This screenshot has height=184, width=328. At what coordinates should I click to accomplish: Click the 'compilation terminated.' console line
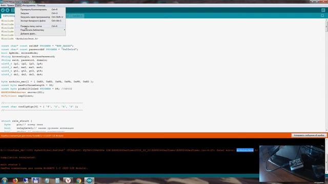click(x=18, y=157)
